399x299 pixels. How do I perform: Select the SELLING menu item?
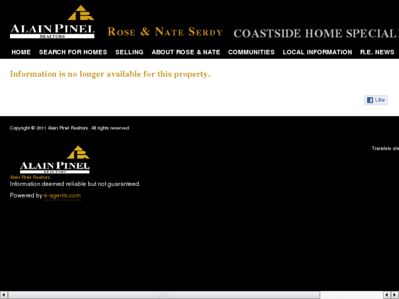tap(130, 52)
